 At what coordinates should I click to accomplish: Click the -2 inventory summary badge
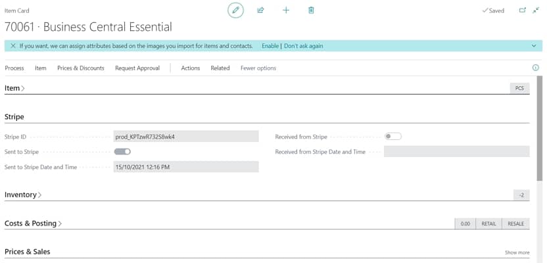tap(521, 195)
